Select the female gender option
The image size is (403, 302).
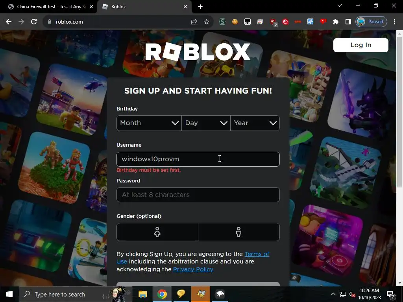tap(157, 232)
